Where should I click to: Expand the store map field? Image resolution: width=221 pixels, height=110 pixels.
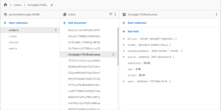(124, 57)
